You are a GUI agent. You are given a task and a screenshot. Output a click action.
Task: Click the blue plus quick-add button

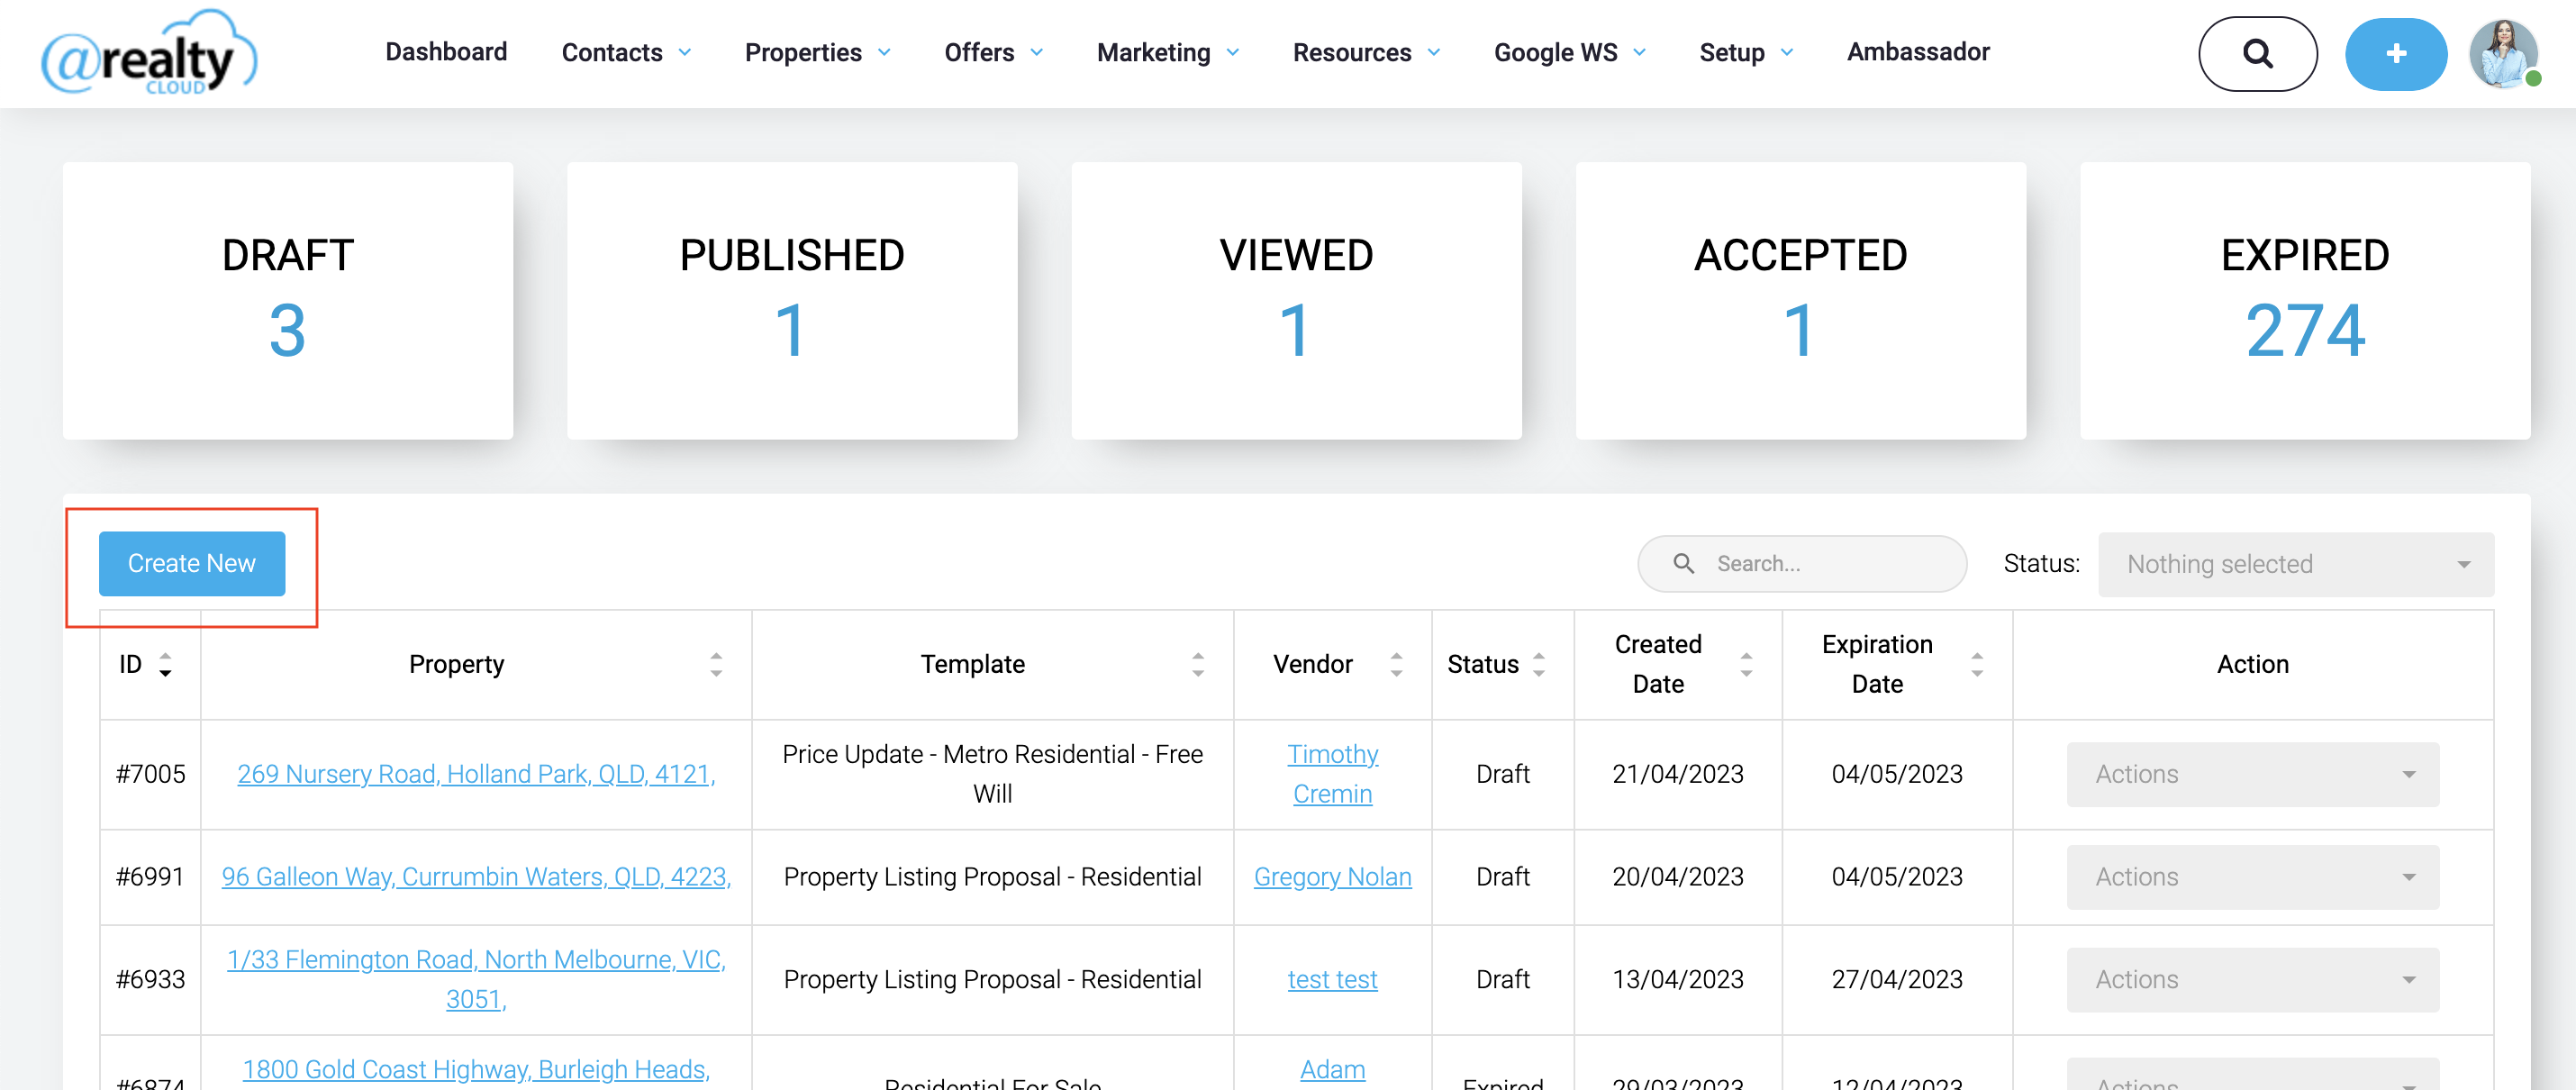pos(2395,53)
